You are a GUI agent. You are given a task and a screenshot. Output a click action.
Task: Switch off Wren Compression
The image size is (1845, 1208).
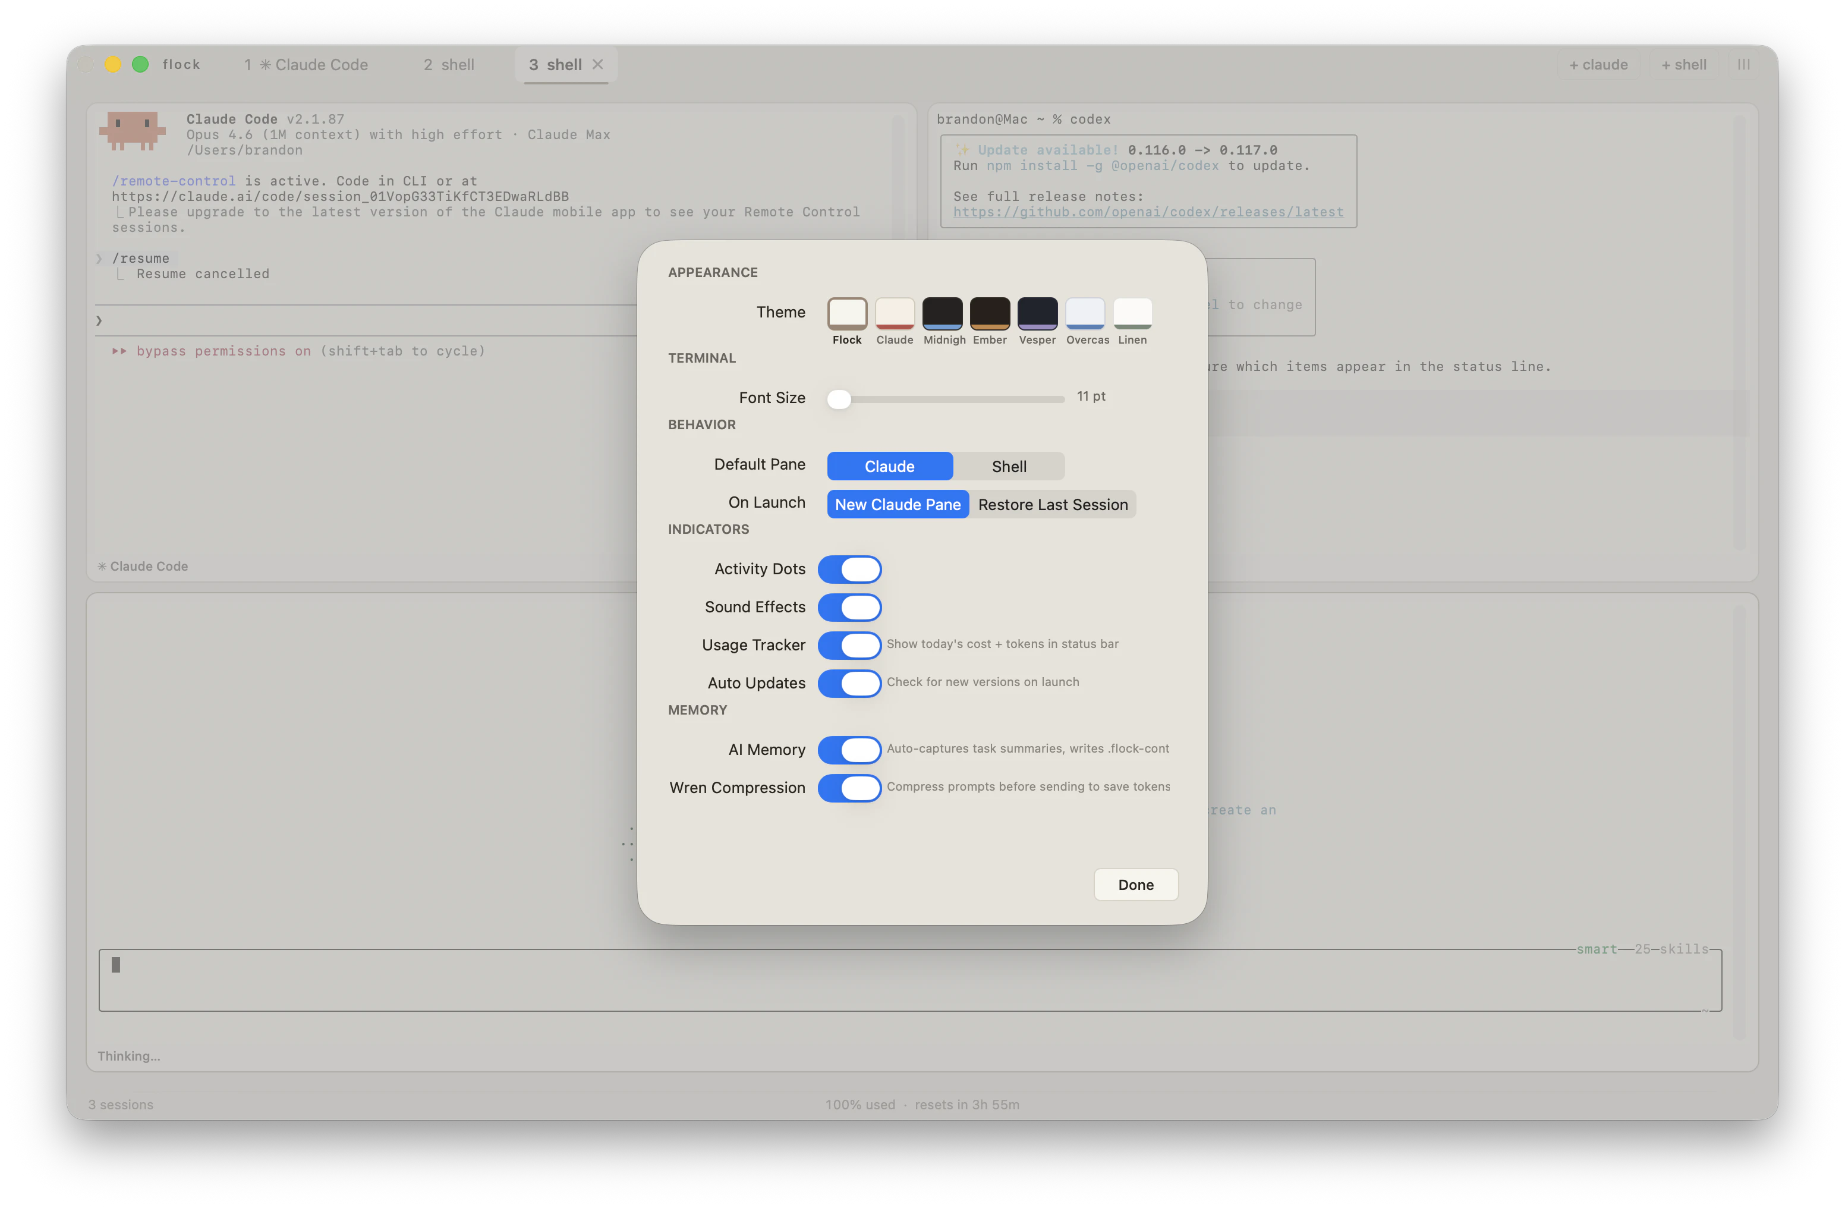pos(849,788)
